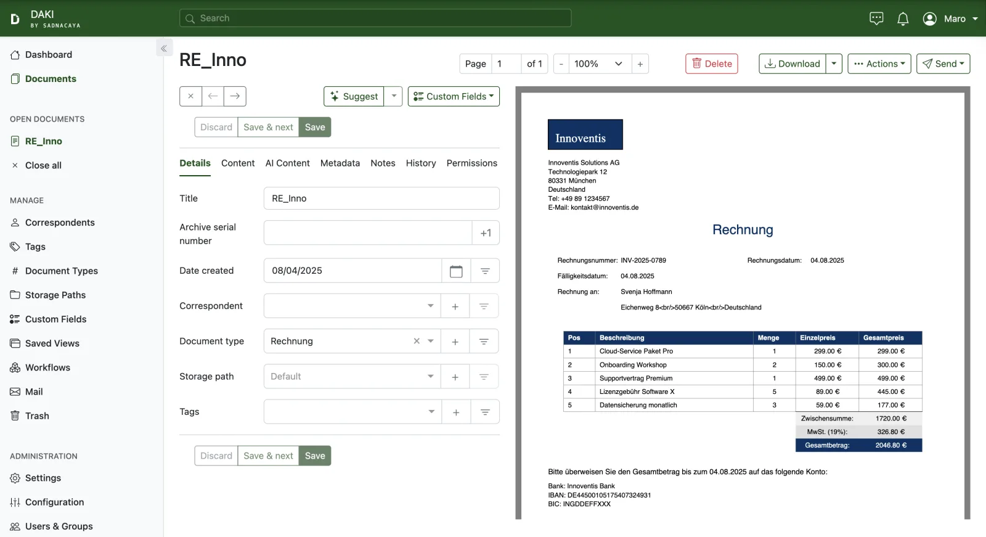Click the Date created input
This screenshot has width=986, height=537.
point(352,271)
